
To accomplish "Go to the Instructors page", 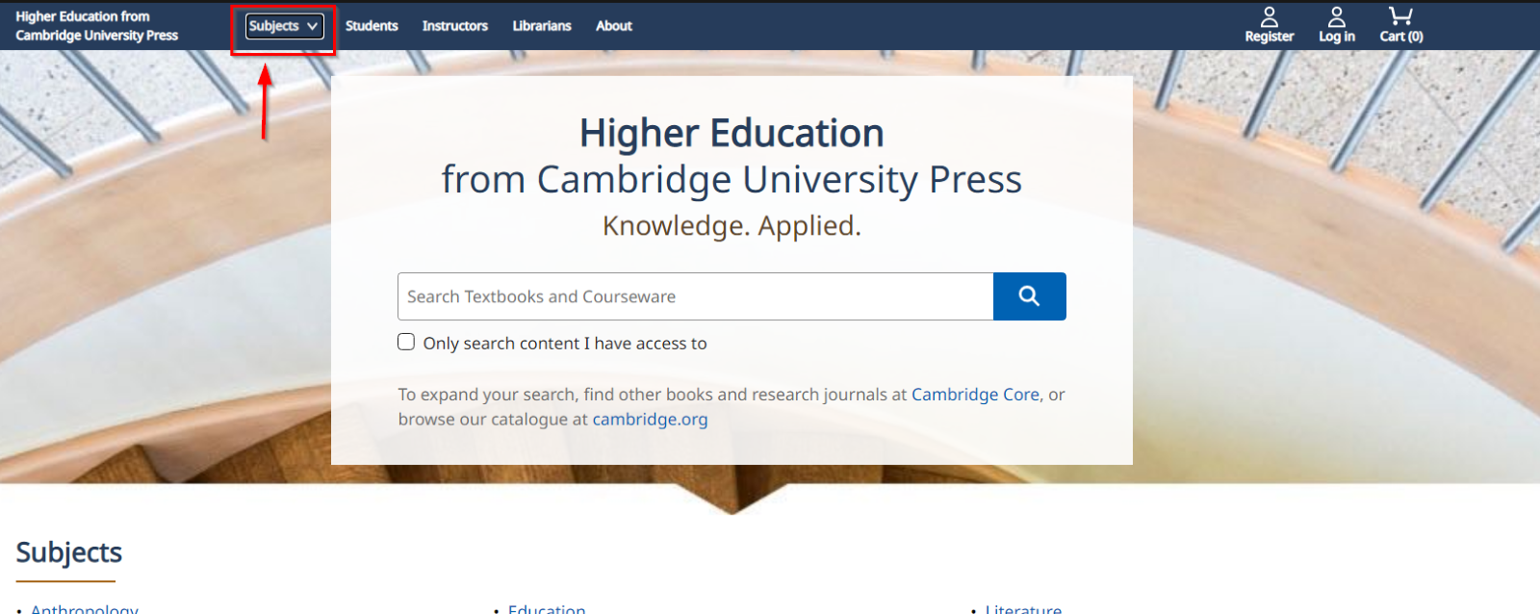I will pyautogui.click(x=455, y=26).
